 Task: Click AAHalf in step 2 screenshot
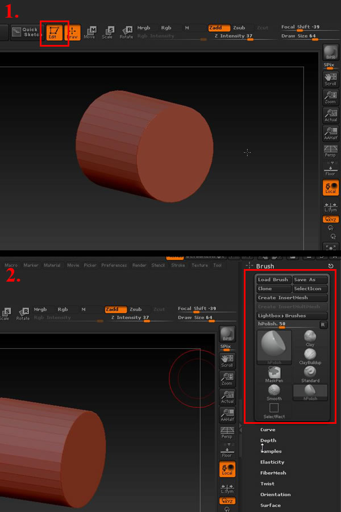pyautogui.click(x=227, y=415)
